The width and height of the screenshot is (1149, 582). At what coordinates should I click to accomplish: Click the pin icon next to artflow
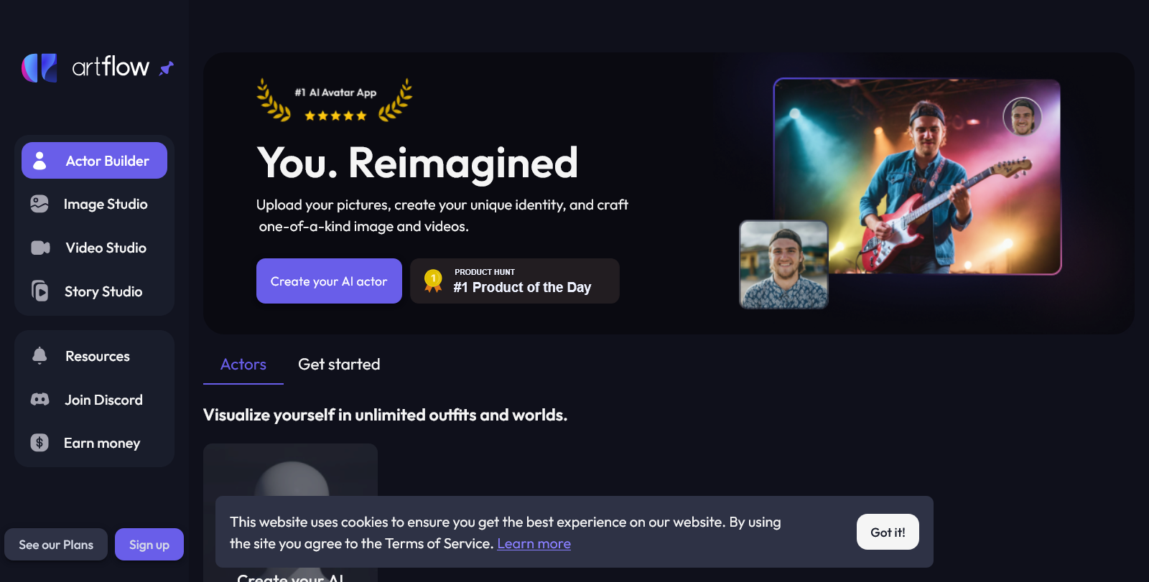click(167, 68)
